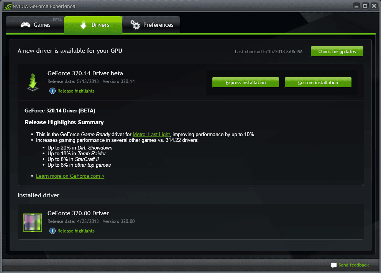Click info icon beside 320.14 Release highlights
Viewport: 381px width, 273px height.
coord(52,91)
